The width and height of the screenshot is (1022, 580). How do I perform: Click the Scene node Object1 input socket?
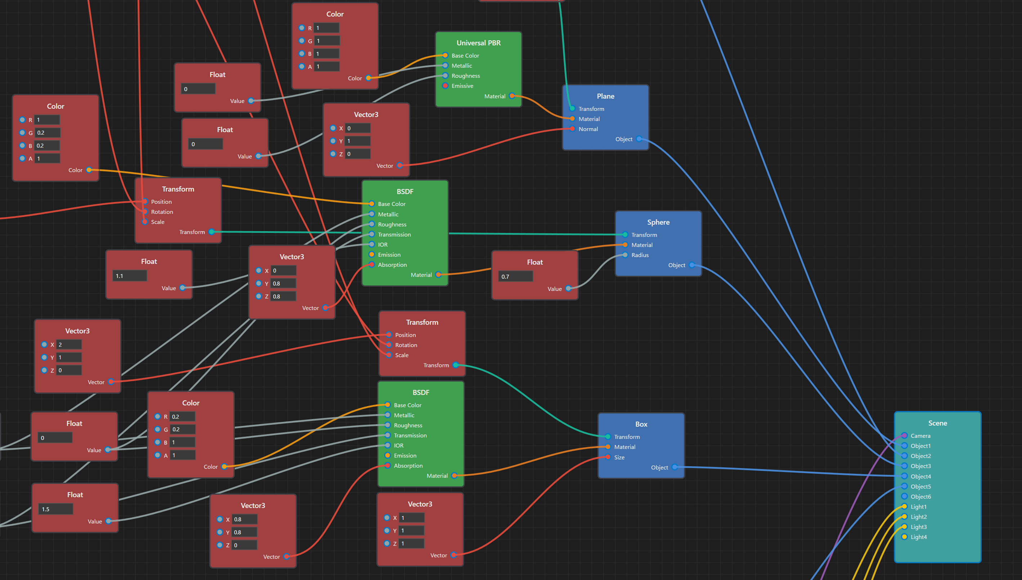[904, 446]
